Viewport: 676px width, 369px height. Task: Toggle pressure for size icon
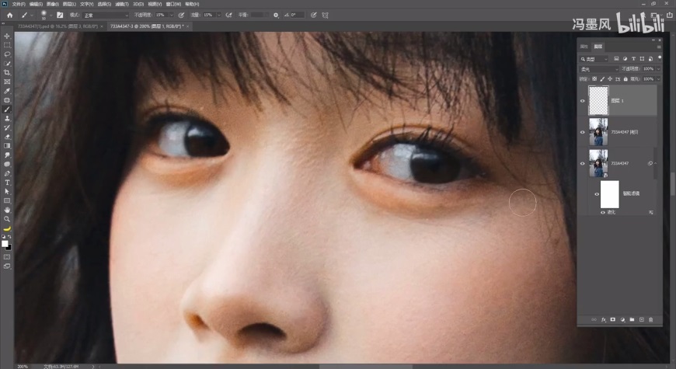point(313,15)
